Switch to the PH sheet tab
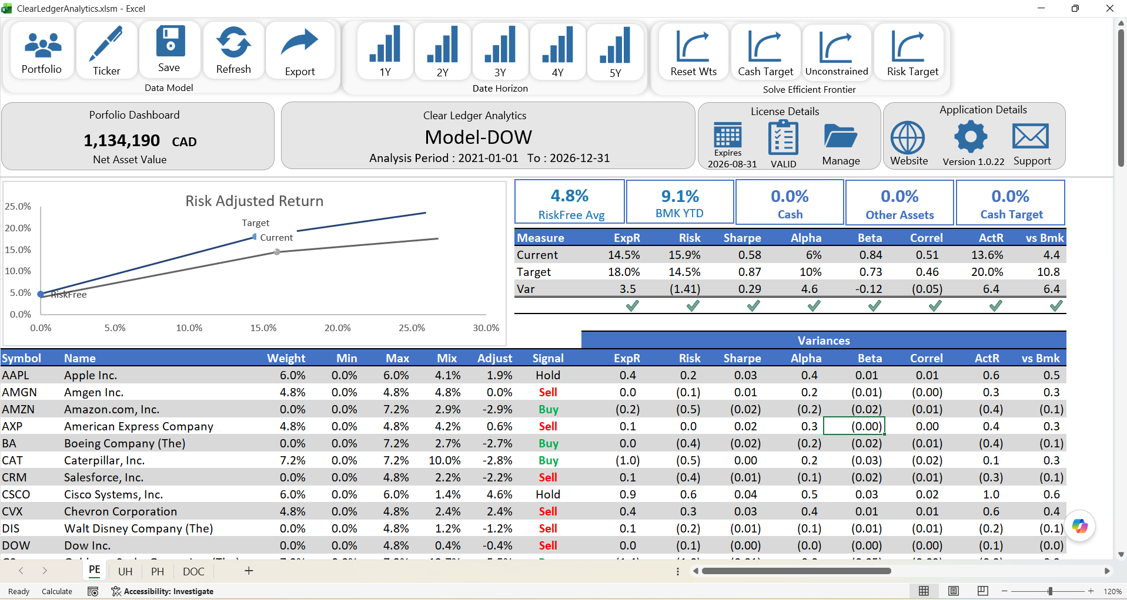Image resolution: width=1127 pixels, height=600 pixels. (x=158, y=571)
